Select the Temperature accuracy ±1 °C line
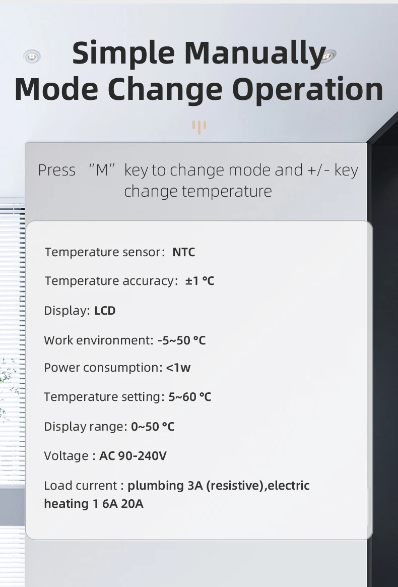398x587 pixels. 129,281
